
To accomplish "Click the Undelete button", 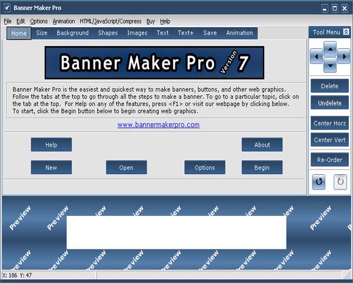I will coord(329,103).
